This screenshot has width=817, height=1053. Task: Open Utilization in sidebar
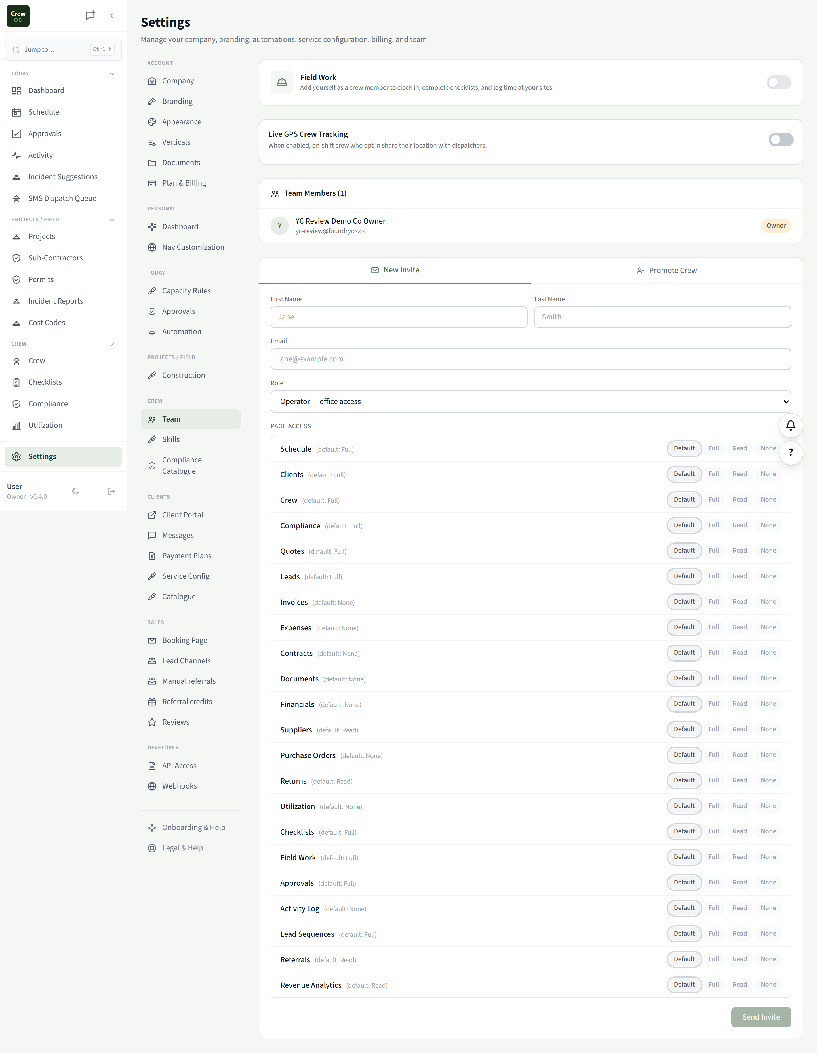[x=63, y=425]
